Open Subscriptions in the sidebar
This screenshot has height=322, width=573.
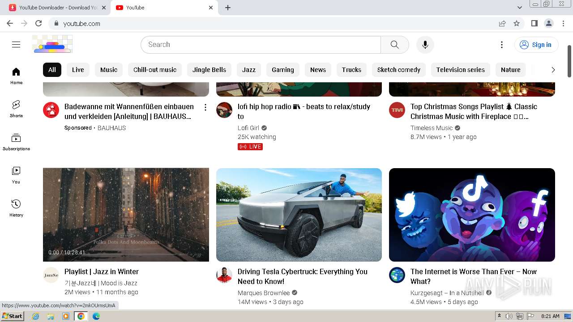[x=16, y=142]
